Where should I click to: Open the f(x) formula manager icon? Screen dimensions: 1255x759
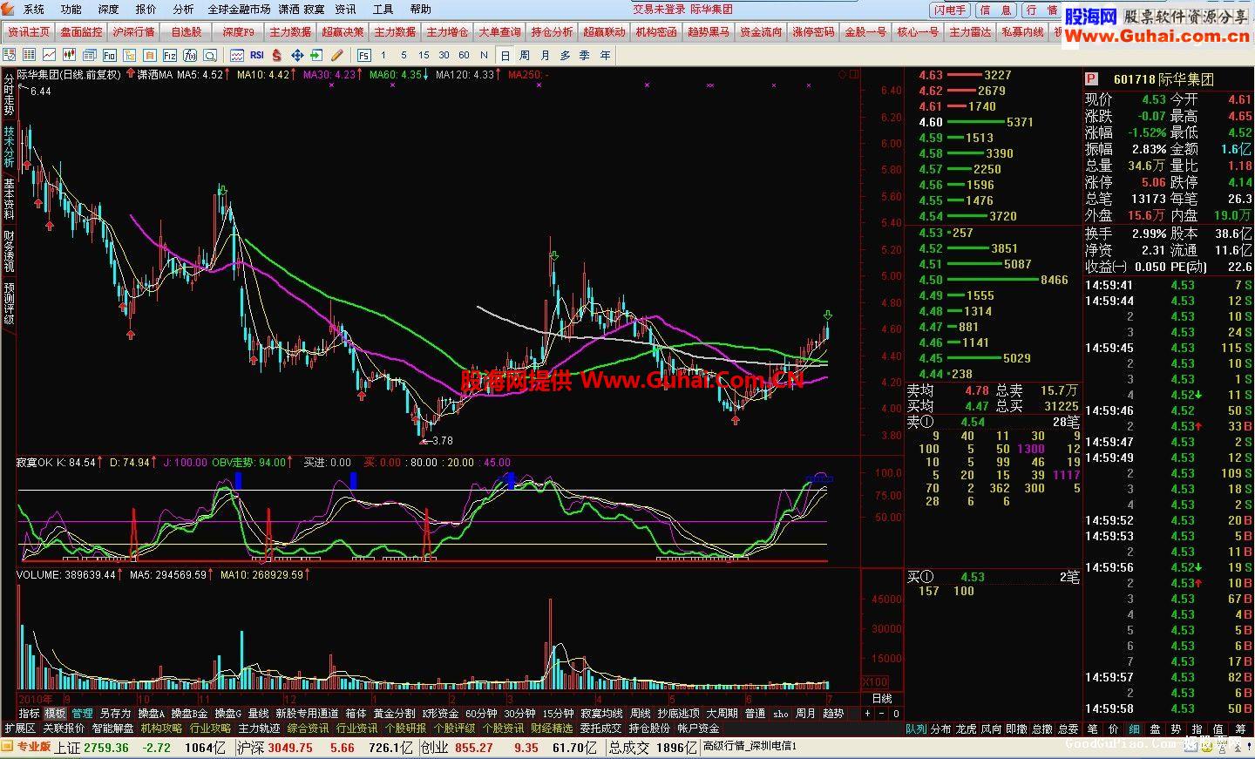190,55
